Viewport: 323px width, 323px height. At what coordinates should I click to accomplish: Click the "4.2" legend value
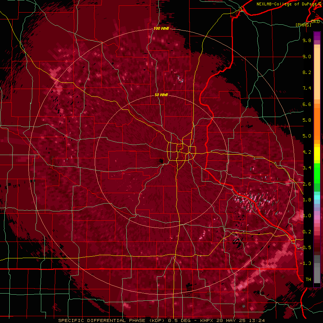(x=307, y=152)
